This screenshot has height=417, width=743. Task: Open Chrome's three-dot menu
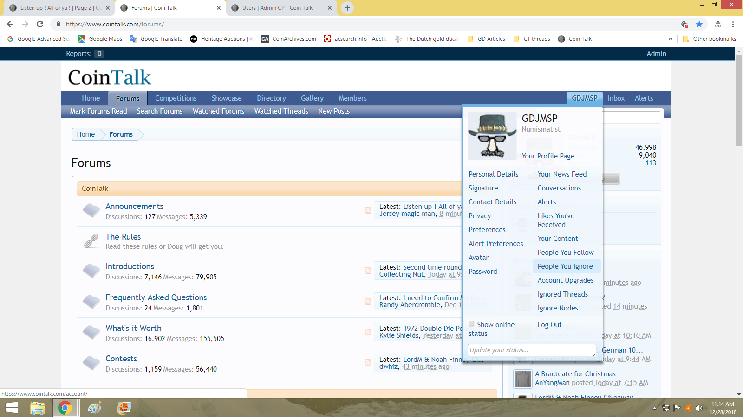[733, 24]
